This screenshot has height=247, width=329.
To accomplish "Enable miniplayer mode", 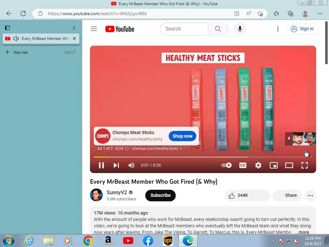I will (x=274, y=165).
